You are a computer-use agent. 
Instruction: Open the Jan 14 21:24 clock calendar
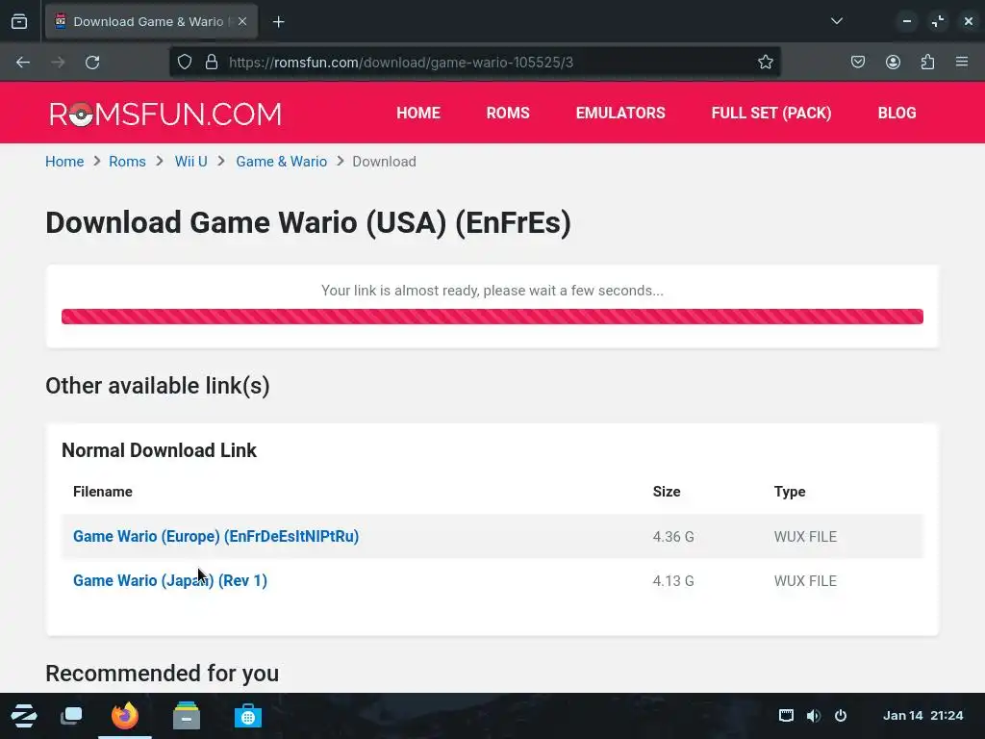point(922,716)
